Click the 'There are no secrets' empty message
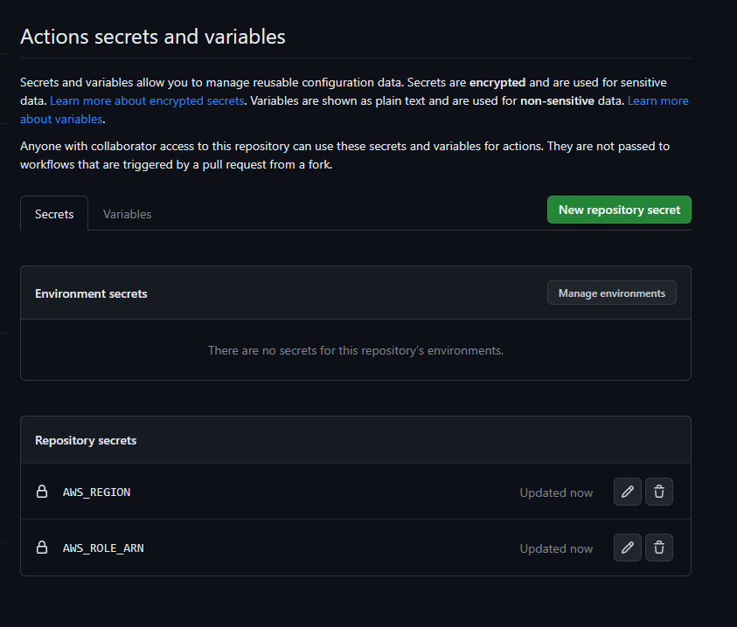This screenshot has height=627, width=737. tap(355, 350)
